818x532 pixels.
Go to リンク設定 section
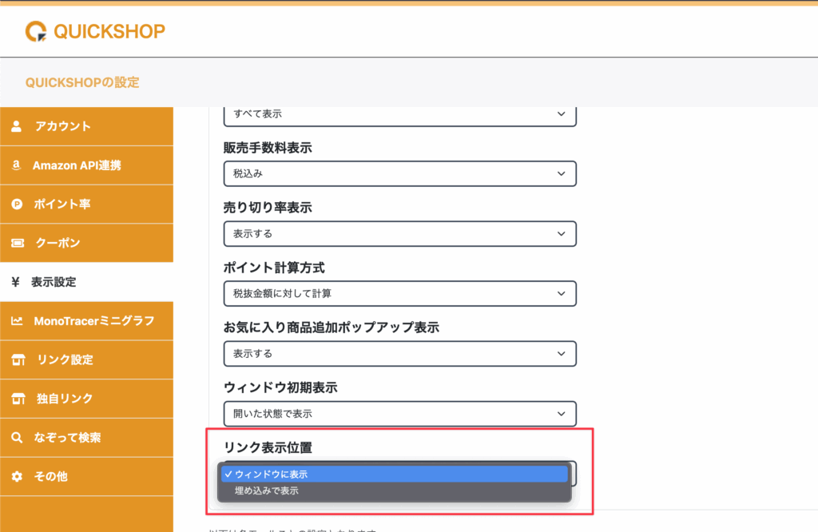pos(86,360)
